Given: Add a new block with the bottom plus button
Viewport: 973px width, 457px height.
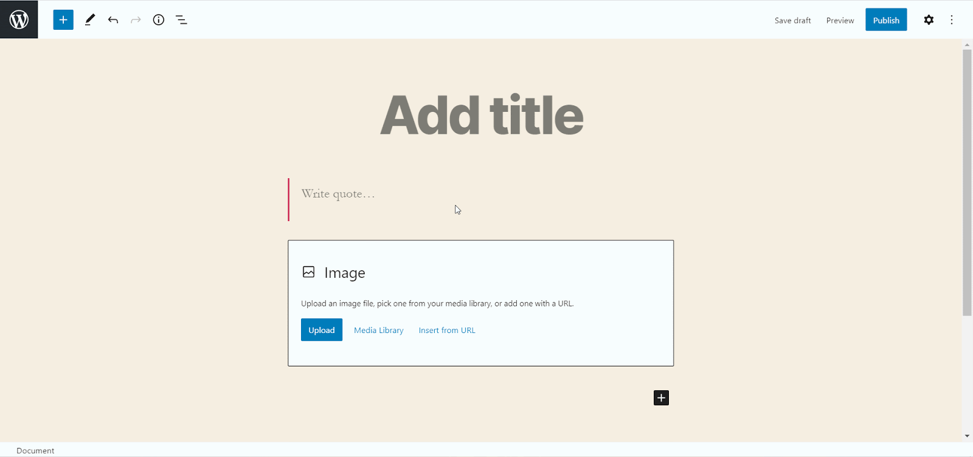Looking at the screenshot, I should (x=660, y=397).
